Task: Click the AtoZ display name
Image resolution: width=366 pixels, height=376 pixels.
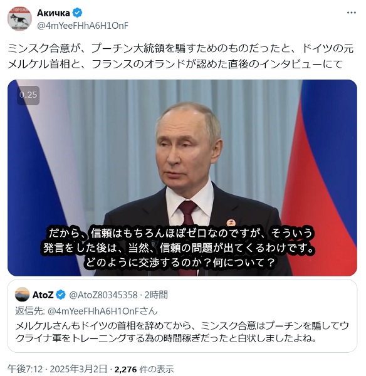Action: coord(43,295)
